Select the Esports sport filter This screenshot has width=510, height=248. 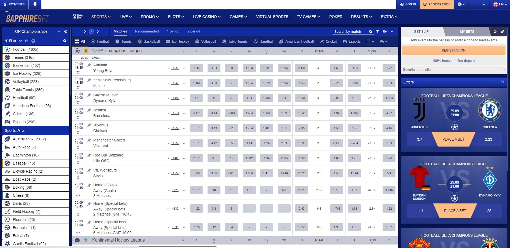tap(352, 41)
